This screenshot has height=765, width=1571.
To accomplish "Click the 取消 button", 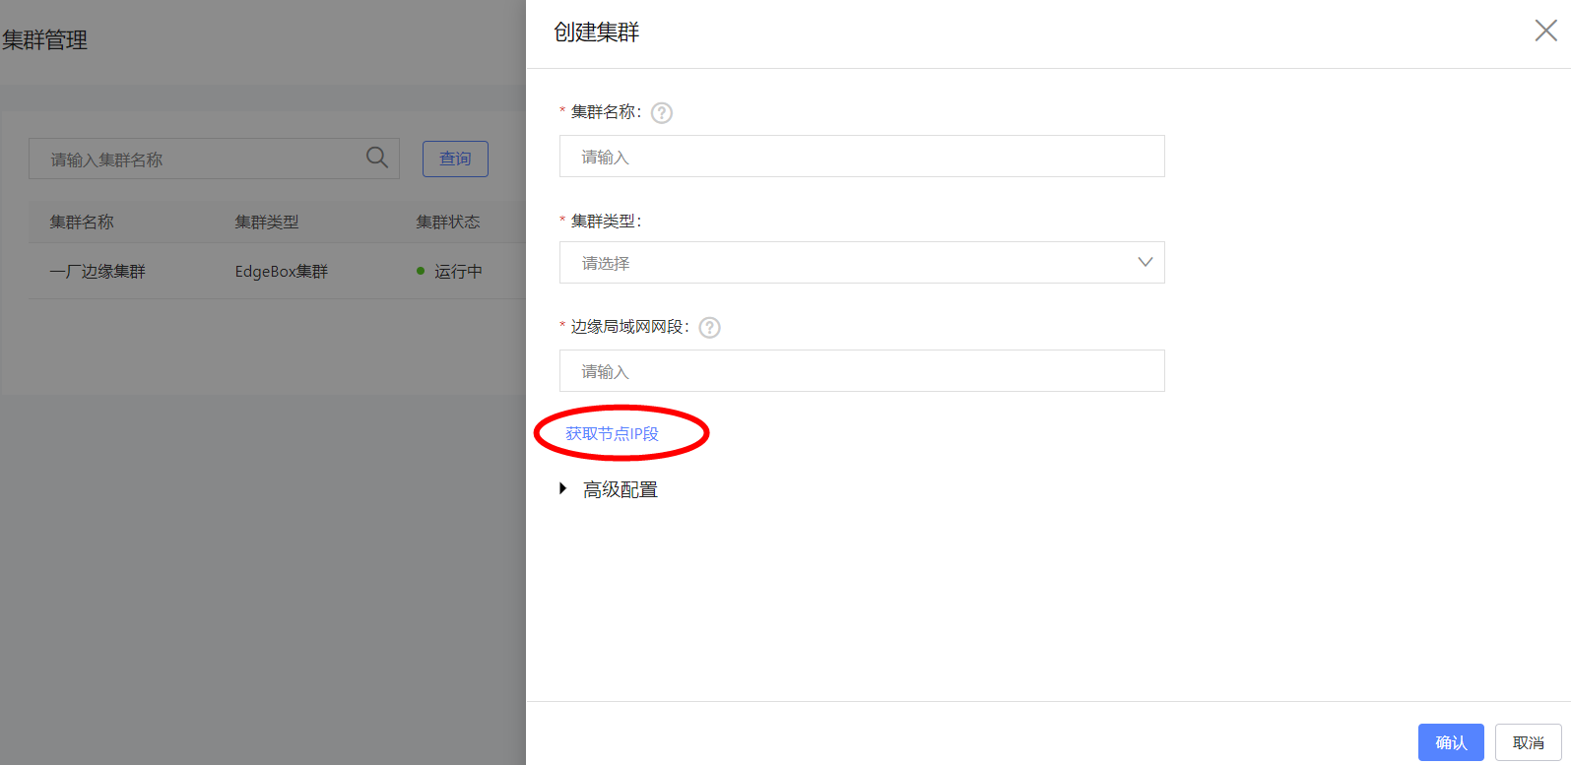I will coord(1529,742).
